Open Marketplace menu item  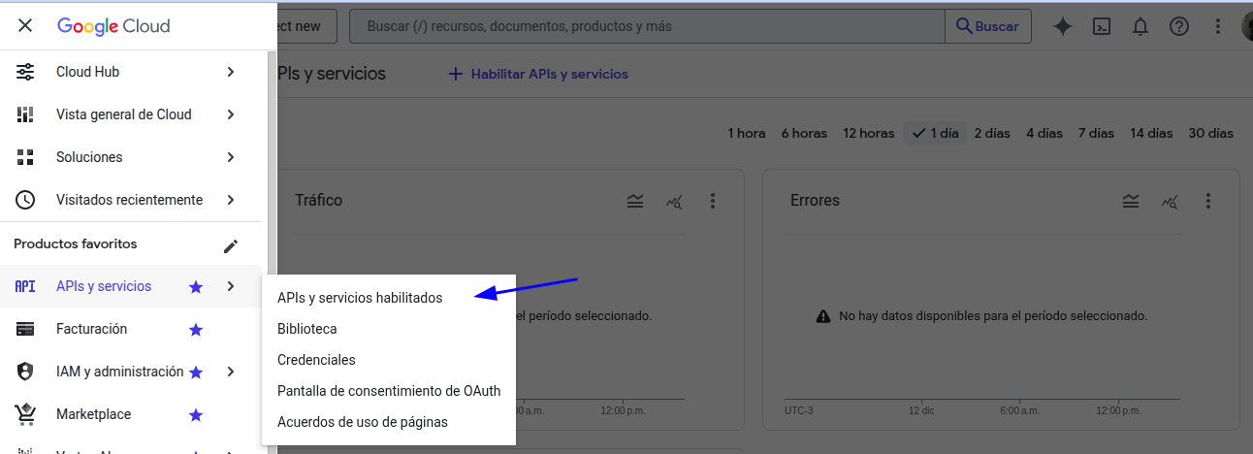coord(131,414)
